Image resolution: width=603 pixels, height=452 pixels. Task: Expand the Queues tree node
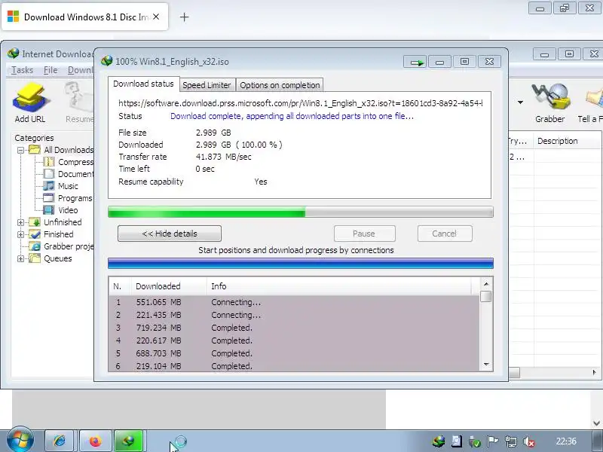(x=21, y=258)
